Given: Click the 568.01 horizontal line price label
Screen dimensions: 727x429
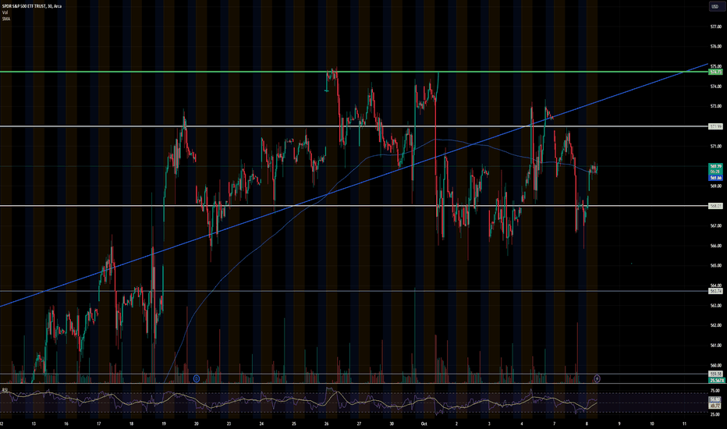Looking at the screenshot, I should click(x=715, y=206).
